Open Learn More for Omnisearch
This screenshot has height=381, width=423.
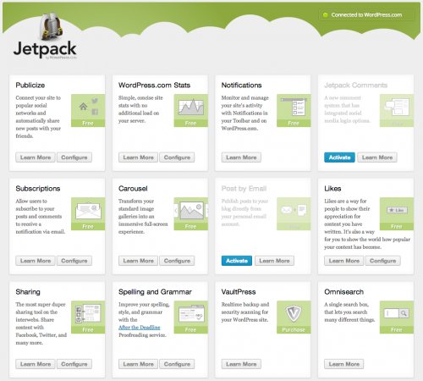(x=344, y=364)
